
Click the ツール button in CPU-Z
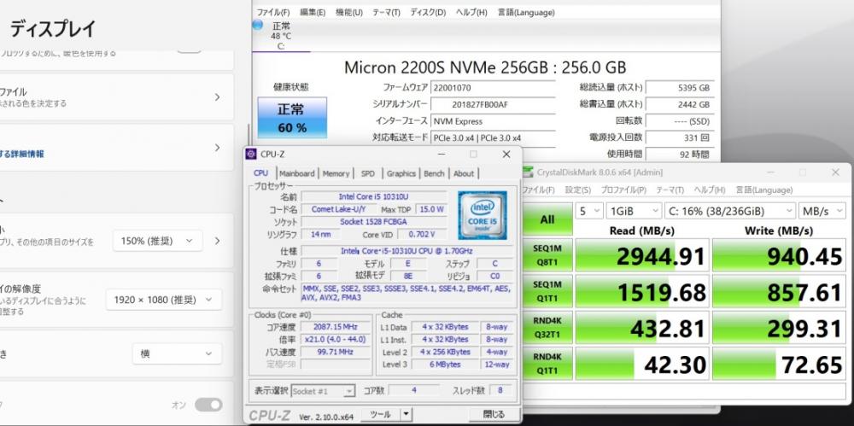(x=381, y=415)
